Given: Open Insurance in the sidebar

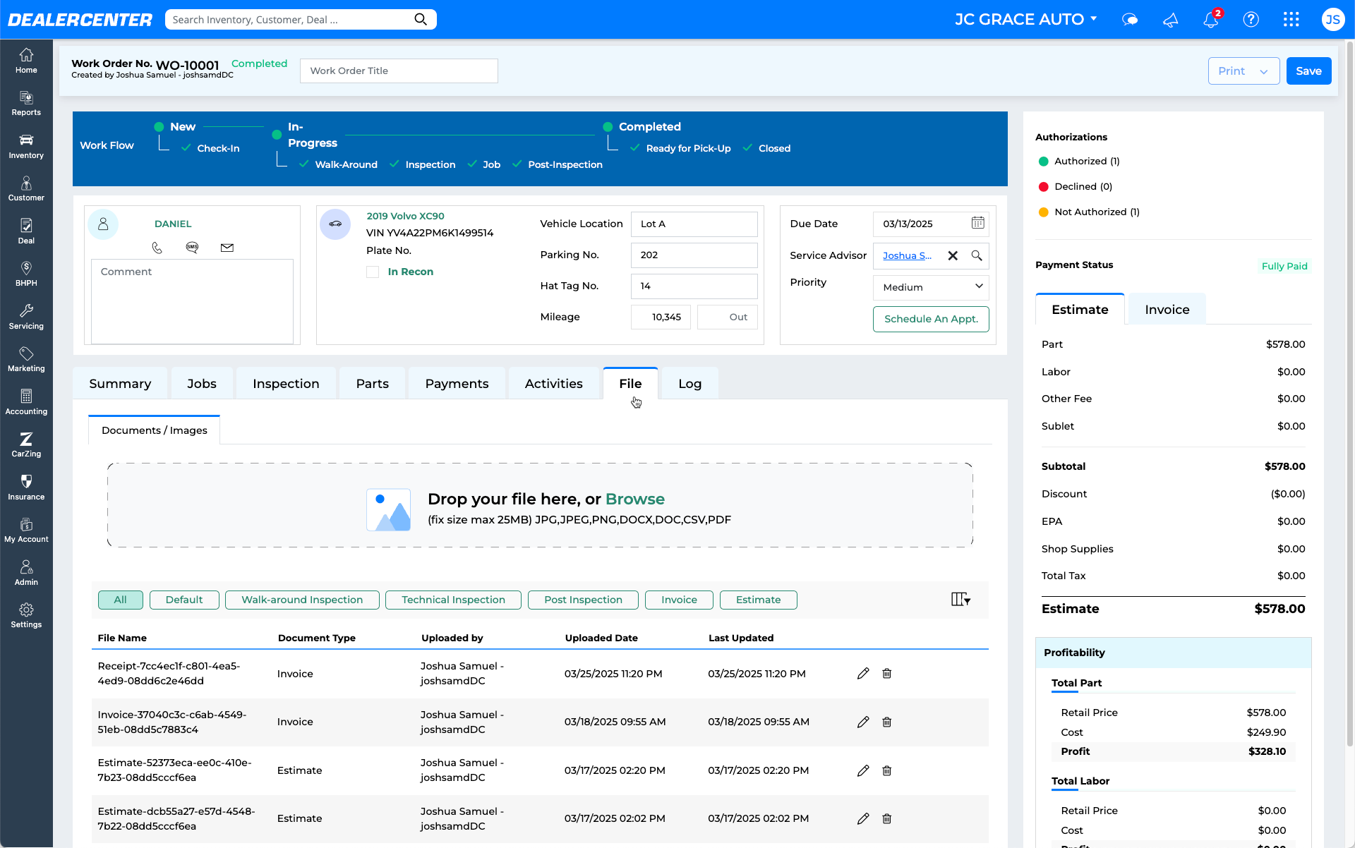Looking at the screenshot, I should [26, 487].
